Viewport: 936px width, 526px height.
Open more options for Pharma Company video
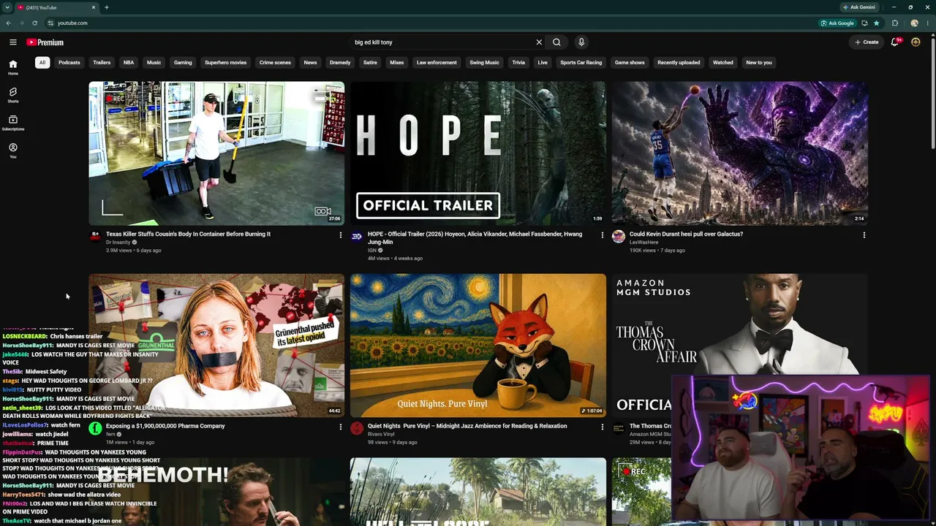[340, 427]
